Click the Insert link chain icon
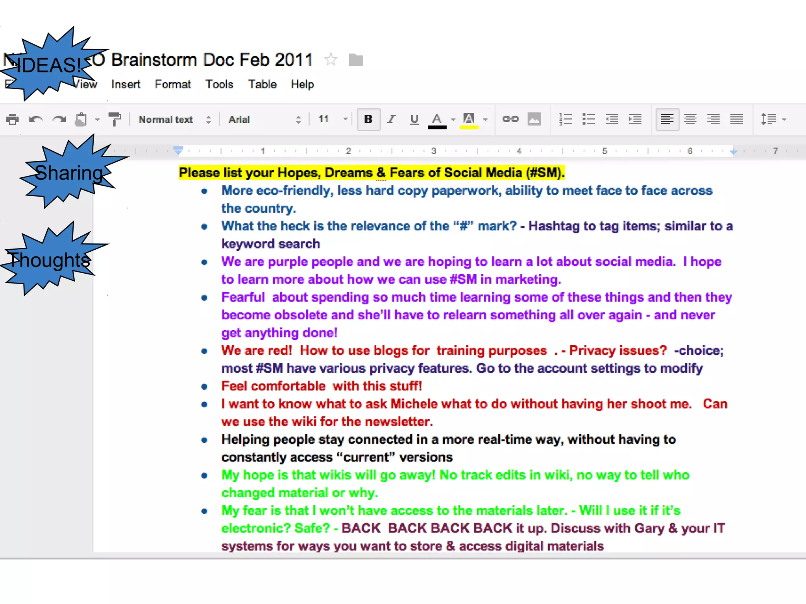 click(510, 119)
